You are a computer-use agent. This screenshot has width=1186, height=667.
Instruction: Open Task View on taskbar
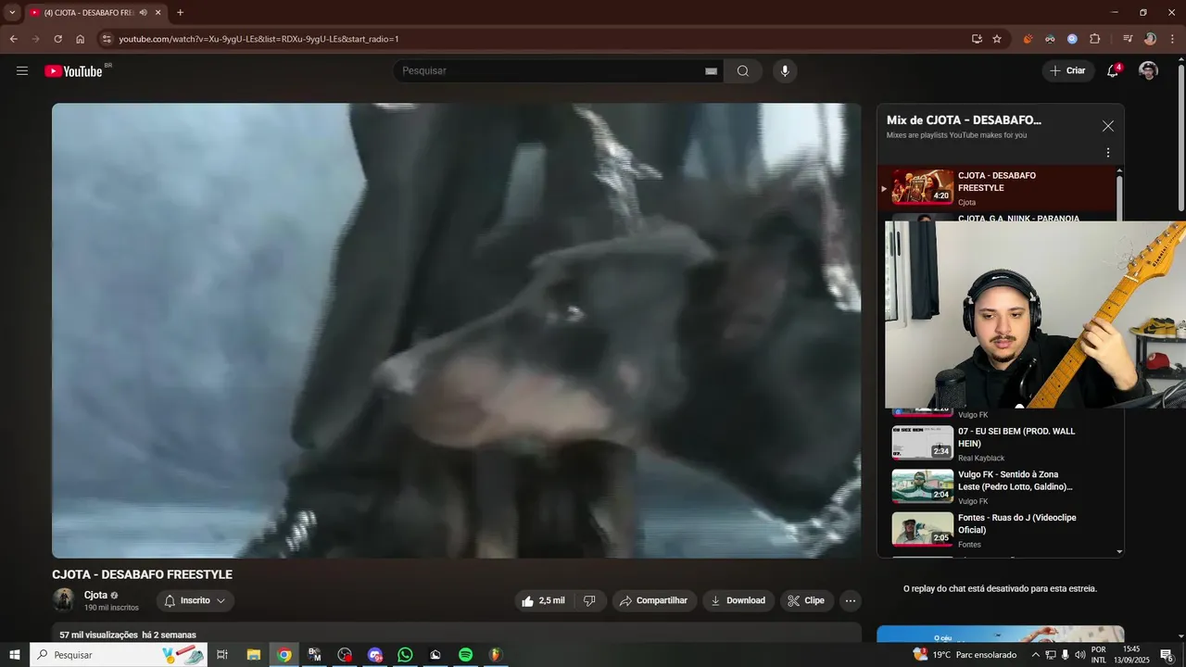point(222,655)
